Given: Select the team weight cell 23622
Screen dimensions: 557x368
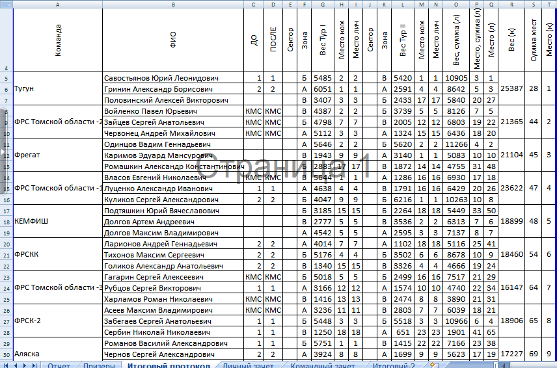Looking at the screenshot, I should pos(511,188).
